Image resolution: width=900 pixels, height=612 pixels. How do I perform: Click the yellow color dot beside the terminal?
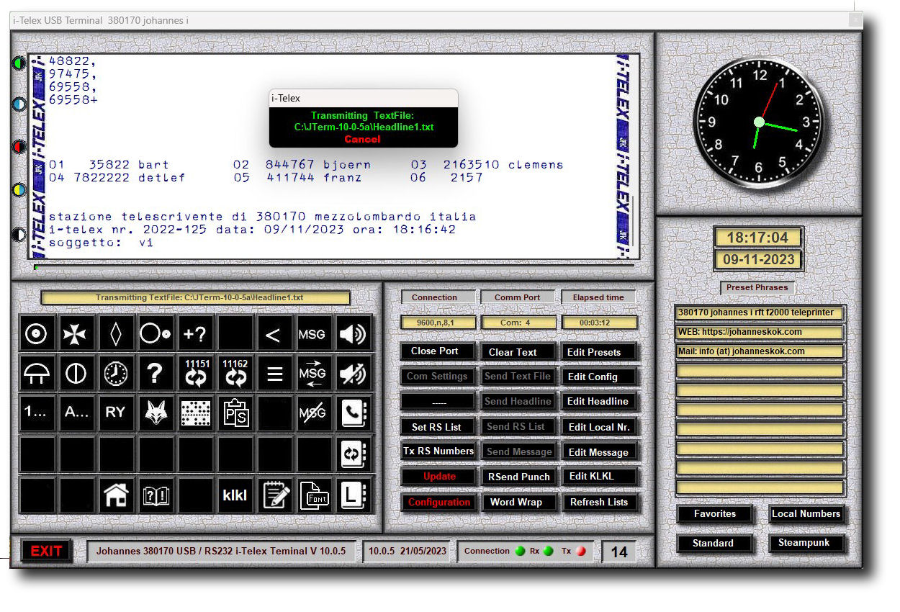(x=19, y=191)
